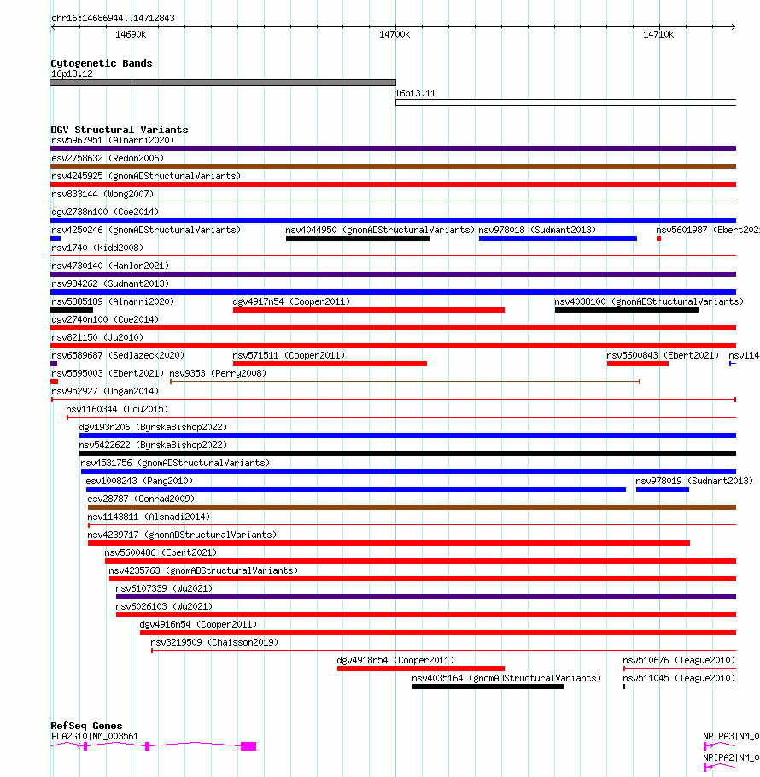Screen dimensions: 760x777
Task: Select nsv5600486 (Ebert2021) variant label
Action: pyautogui.click(x=161, y=552)
